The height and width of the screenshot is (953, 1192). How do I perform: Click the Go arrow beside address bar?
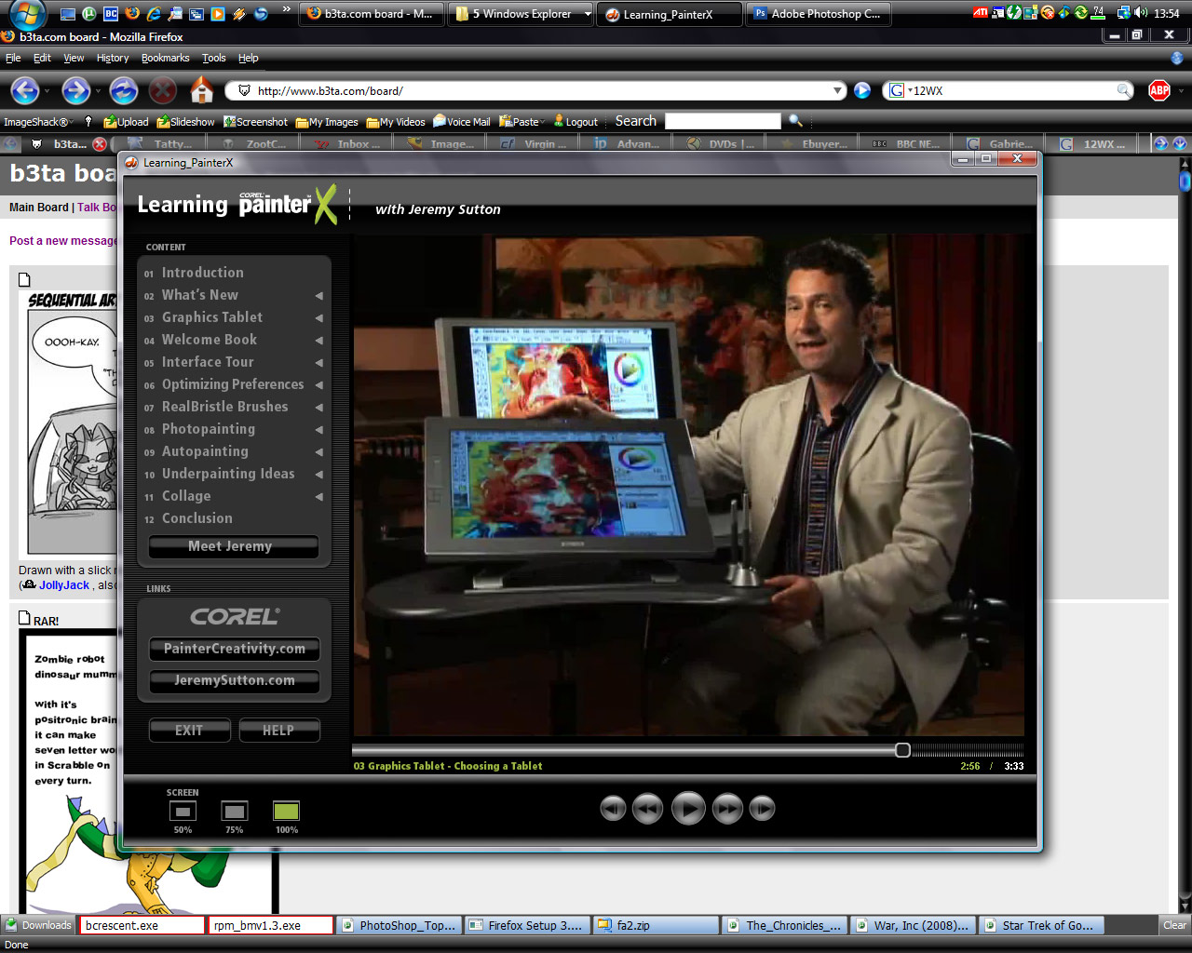(862, 90)
